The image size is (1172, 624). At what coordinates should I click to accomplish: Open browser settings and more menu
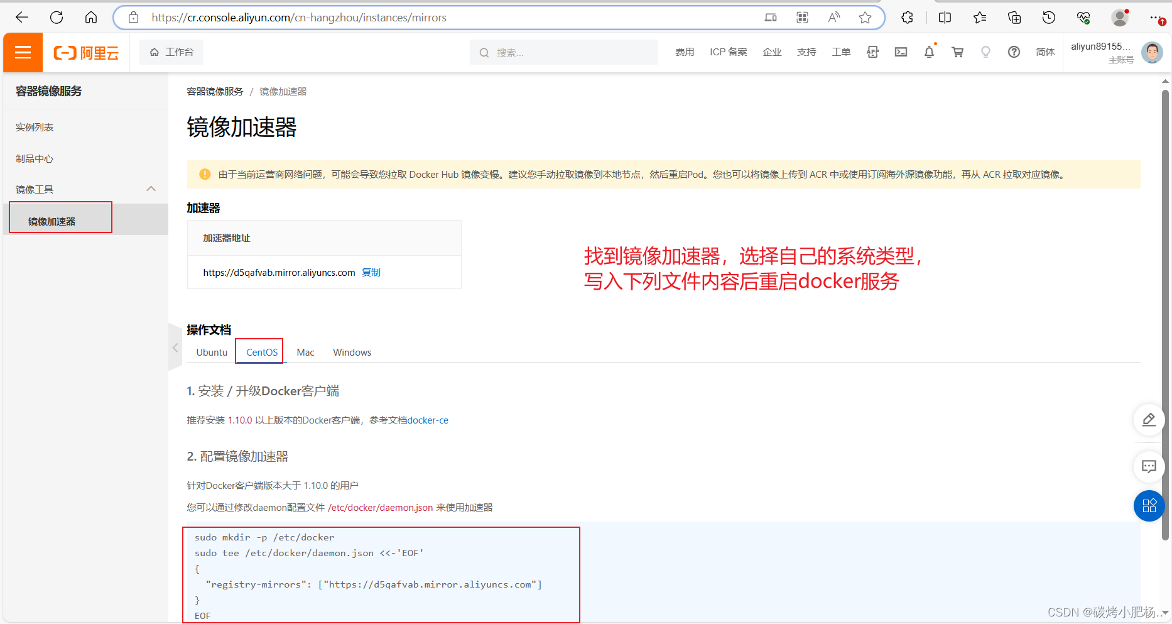1156,18
